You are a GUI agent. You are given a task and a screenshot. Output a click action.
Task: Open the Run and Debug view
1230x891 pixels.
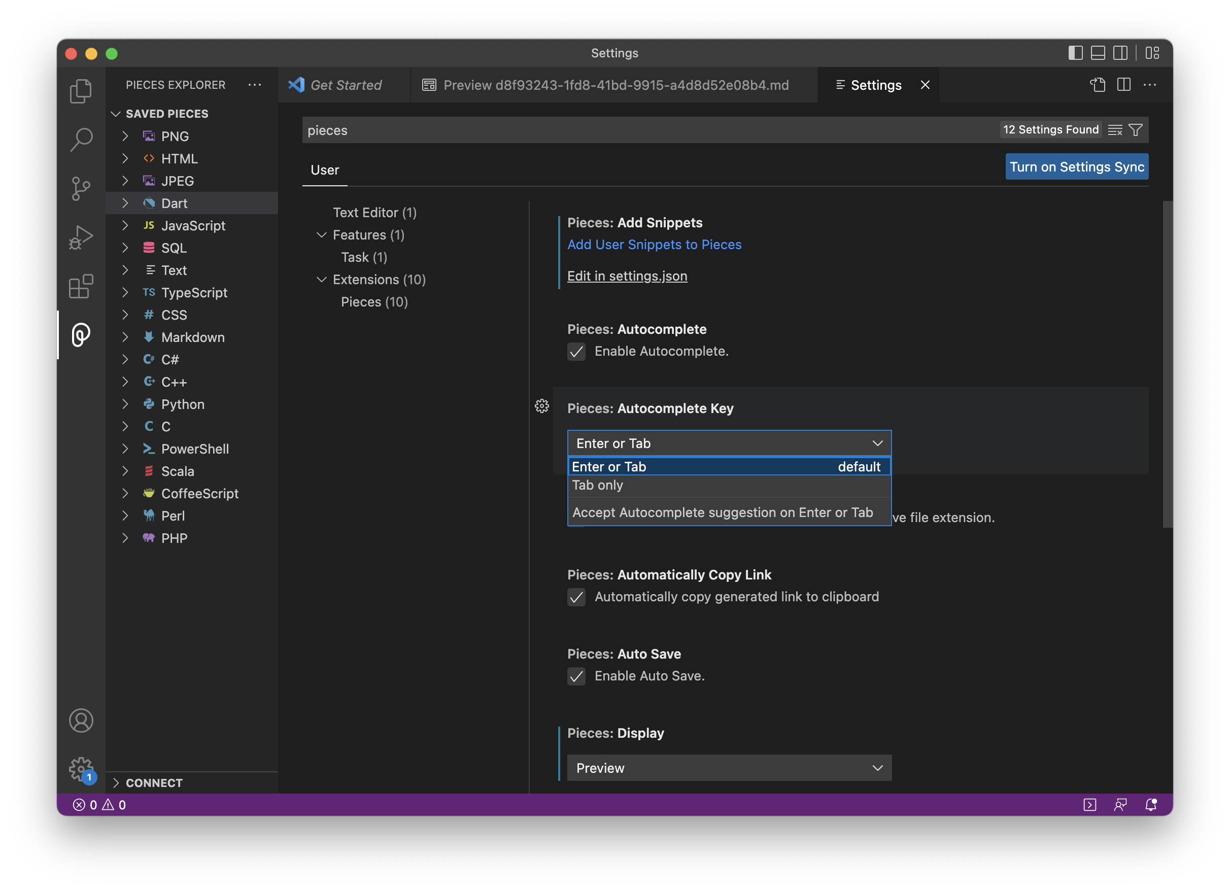(x=81, y=237)
